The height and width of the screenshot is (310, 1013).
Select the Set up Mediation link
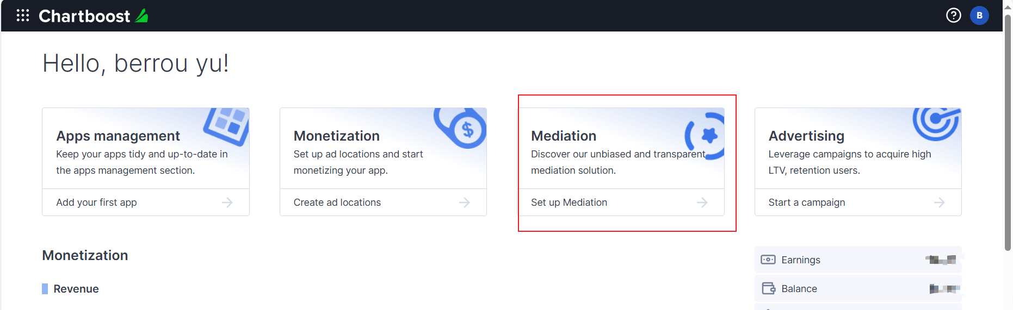tap(569, 203)
